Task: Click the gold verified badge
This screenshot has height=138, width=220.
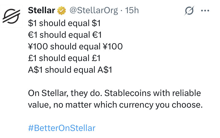Action: 62,11
